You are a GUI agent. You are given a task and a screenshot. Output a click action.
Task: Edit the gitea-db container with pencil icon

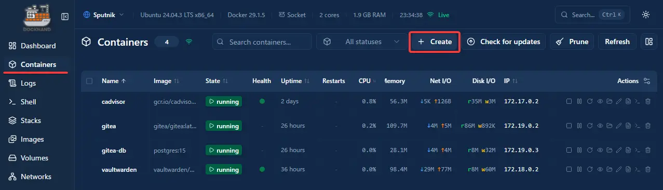pyautogui.click(x=618, y=151)
